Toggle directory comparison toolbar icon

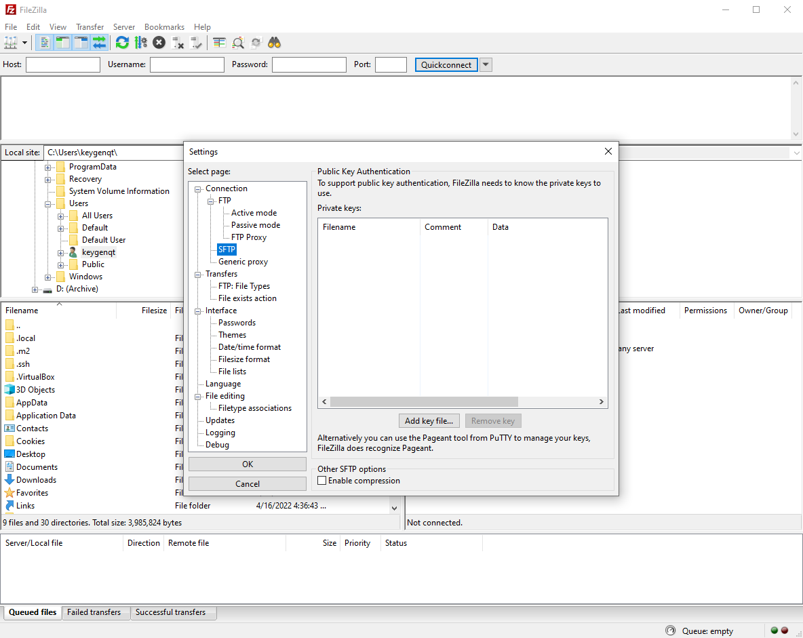[x=237, y=43]
